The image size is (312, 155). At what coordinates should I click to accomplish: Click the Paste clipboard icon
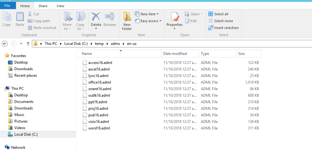pos(20,17)
